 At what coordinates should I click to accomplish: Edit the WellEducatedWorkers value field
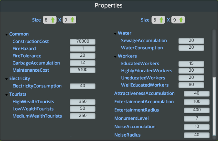click(191, 85)
